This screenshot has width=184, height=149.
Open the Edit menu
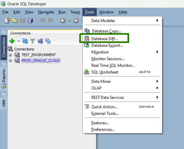pyautogui.click(x=17, y=12)
